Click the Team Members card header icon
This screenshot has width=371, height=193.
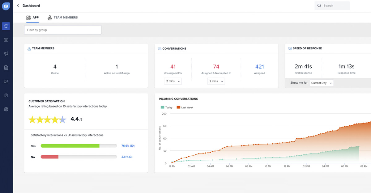click(x=29, y=48)
